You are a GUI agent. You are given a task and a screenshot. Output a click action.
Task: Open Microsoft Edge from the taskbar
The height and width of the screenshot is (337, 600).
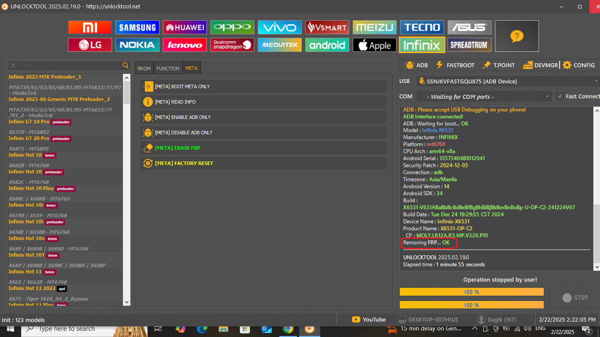pos(202,329)
